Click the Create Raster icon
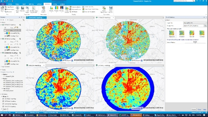This screenshot has width=208, height=117. (43, 9)
